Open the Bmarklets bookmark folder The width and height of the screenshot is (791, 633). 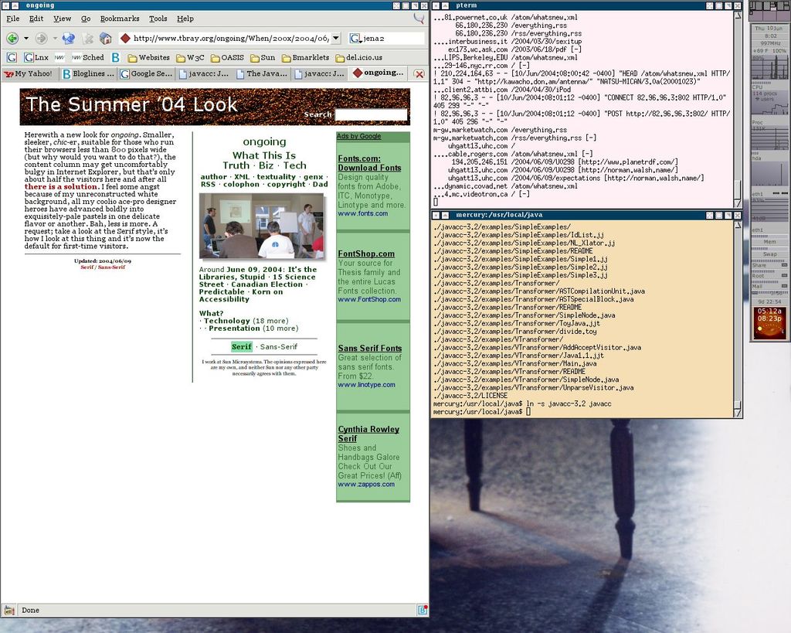pyautogui.click(x=305, y=57)
